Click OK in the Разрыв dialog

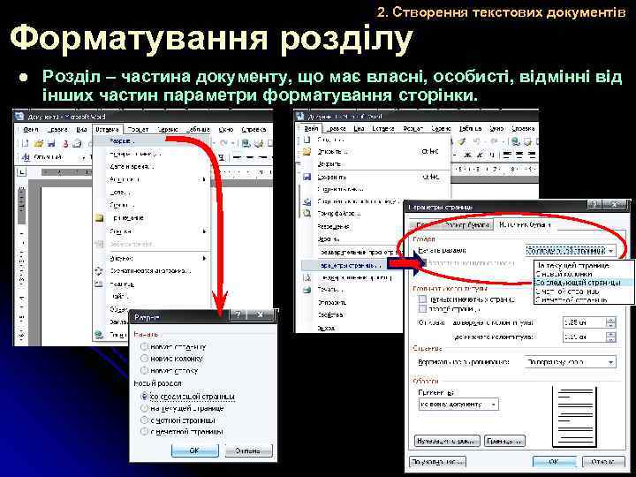(x=194, y=450)
